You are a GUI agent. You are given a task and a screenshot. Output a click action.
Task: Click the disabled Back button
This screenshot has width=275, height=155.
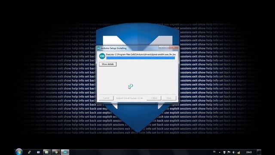(x=154, y=98)
